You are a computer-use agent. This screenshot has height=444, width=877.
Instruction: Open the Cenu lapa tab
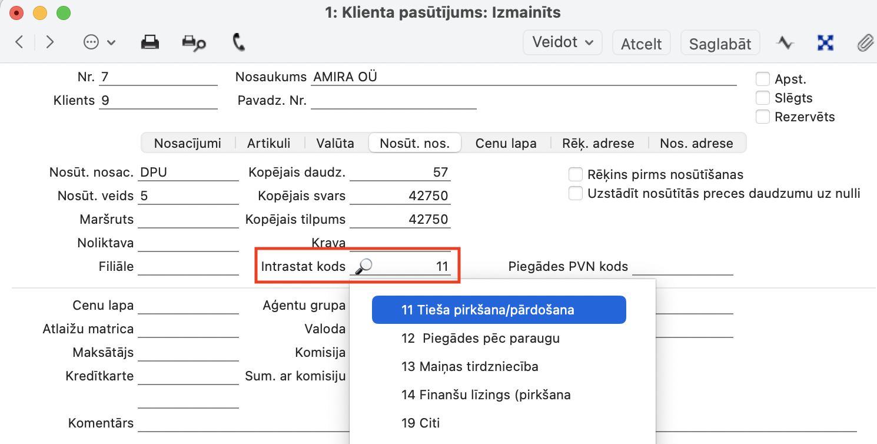point(506,143)
